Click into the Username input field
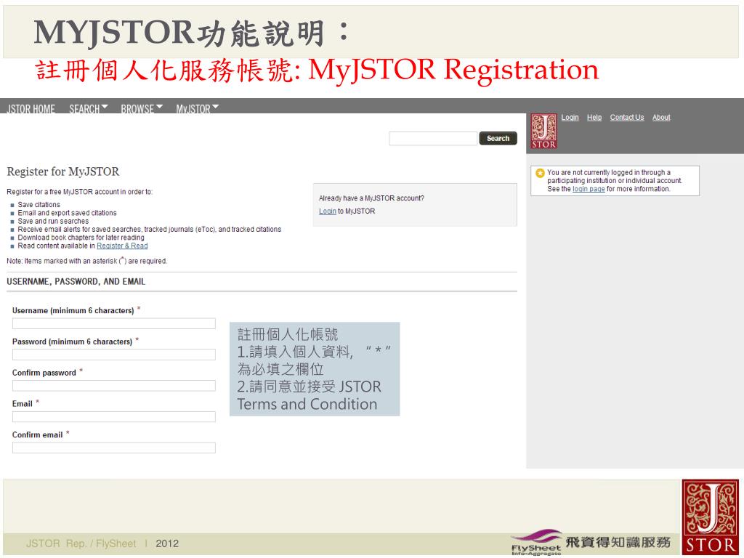 114,323
